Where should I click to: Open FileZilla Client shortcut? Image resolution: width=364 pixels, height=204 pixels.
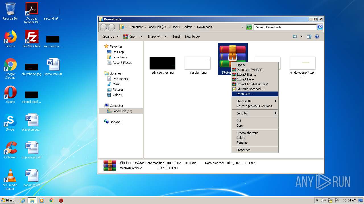(32, 39)
